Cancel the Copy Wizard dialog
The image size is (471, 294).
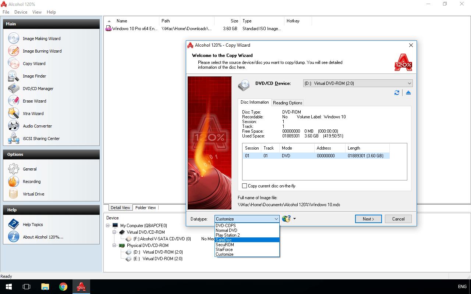point(398,219)
